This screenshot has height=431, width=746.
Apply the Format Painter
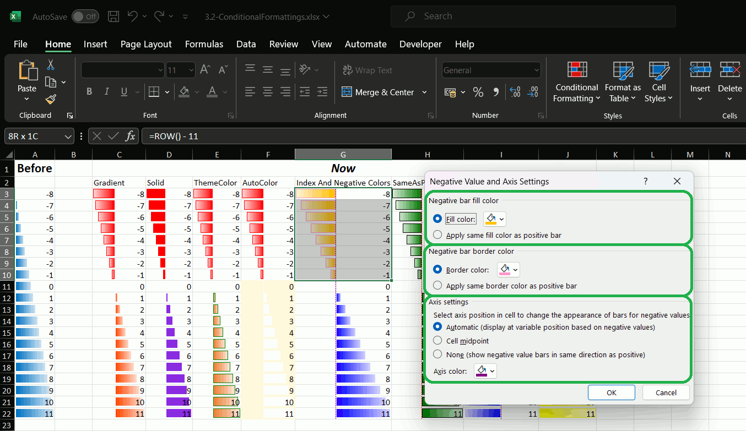(x=50, y=99)
